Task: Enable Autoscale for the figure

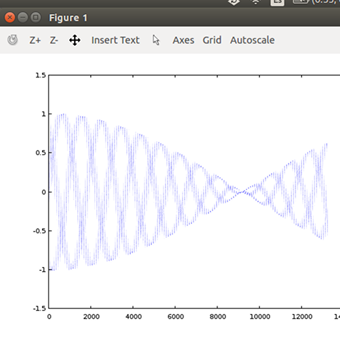Action: coord(252,40)
